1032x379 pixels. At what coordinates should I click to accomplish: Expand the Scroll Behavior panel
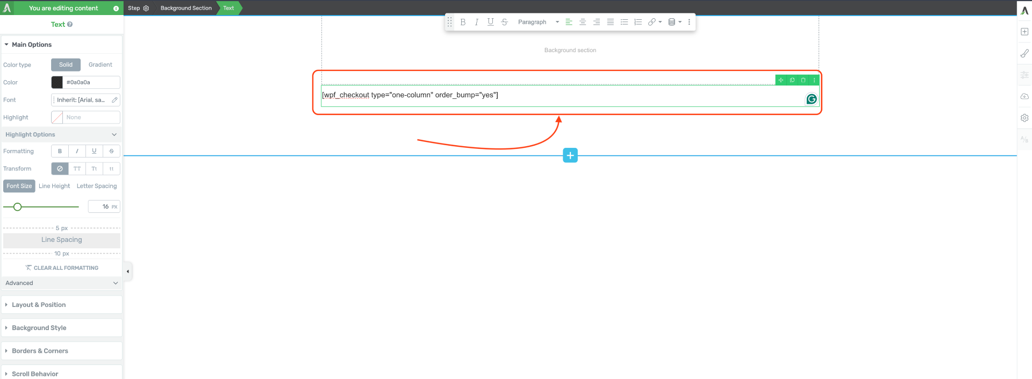(62, 374)
